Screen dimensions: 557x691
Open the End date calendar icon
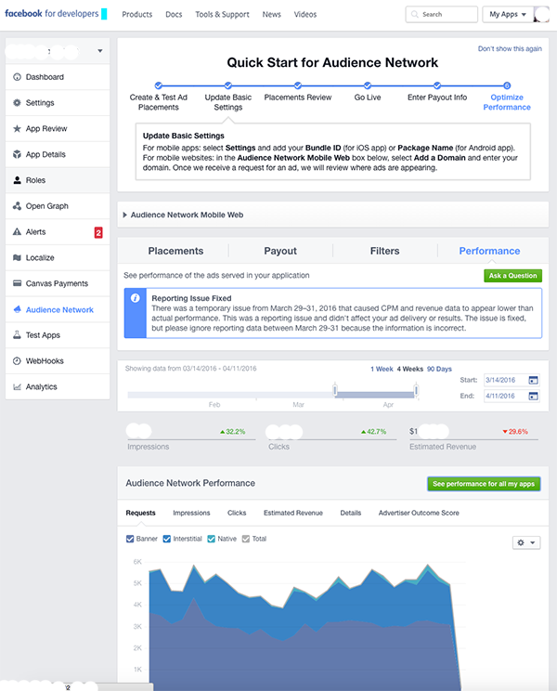point(533,396)
